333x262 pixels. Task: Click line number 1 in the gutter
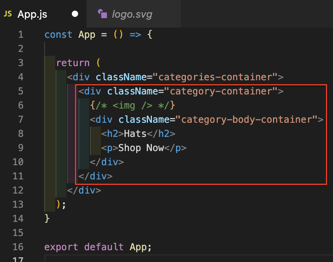point(21,35)
